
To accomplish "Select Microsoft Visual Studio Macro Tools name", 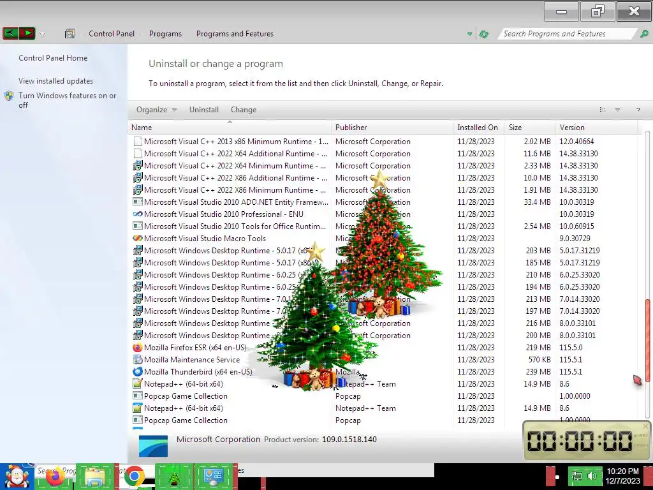I will tap(205, 239).
